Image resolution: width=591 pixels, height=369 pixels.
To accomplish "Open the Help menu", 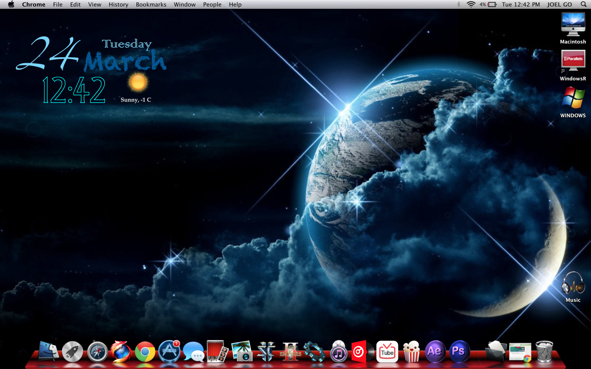I will point(235,4).
